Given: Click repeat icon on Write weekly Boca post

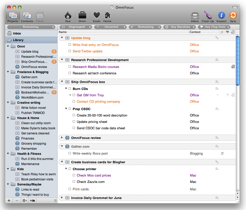Looking at the screenshot, I should click(x=222, y=154).
